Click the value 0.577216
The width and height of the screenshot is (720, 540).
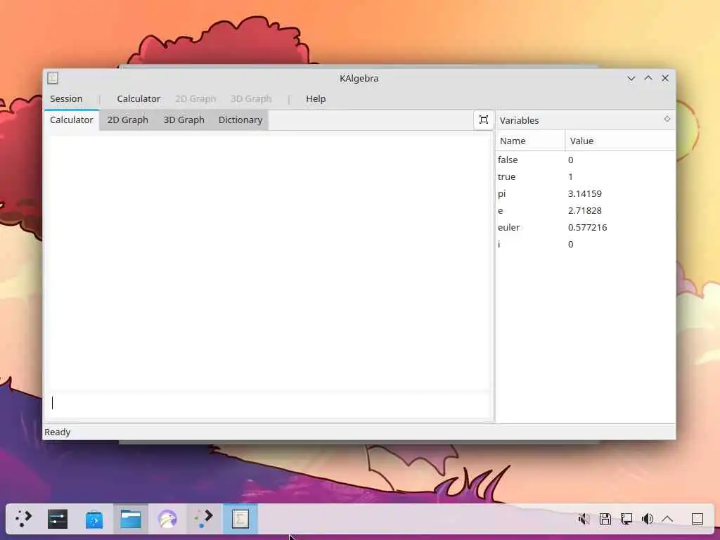click(587, 227)
